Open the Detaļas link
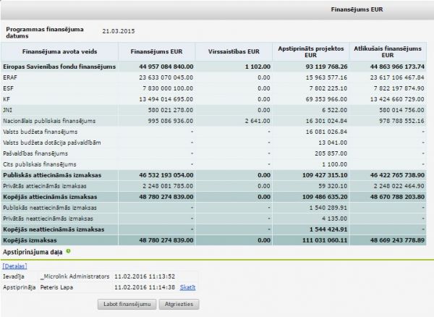434x317 pixels. 15,266
